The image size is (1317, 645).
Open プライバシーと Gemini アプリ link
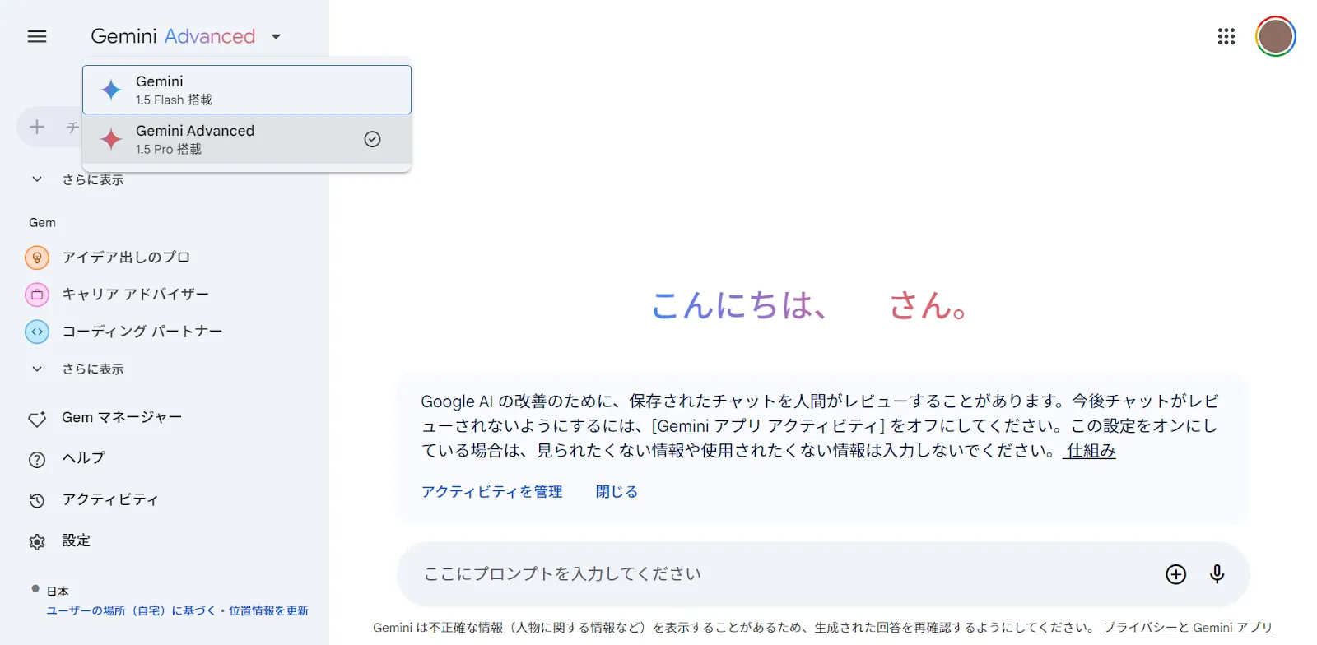pos(1188,628)
